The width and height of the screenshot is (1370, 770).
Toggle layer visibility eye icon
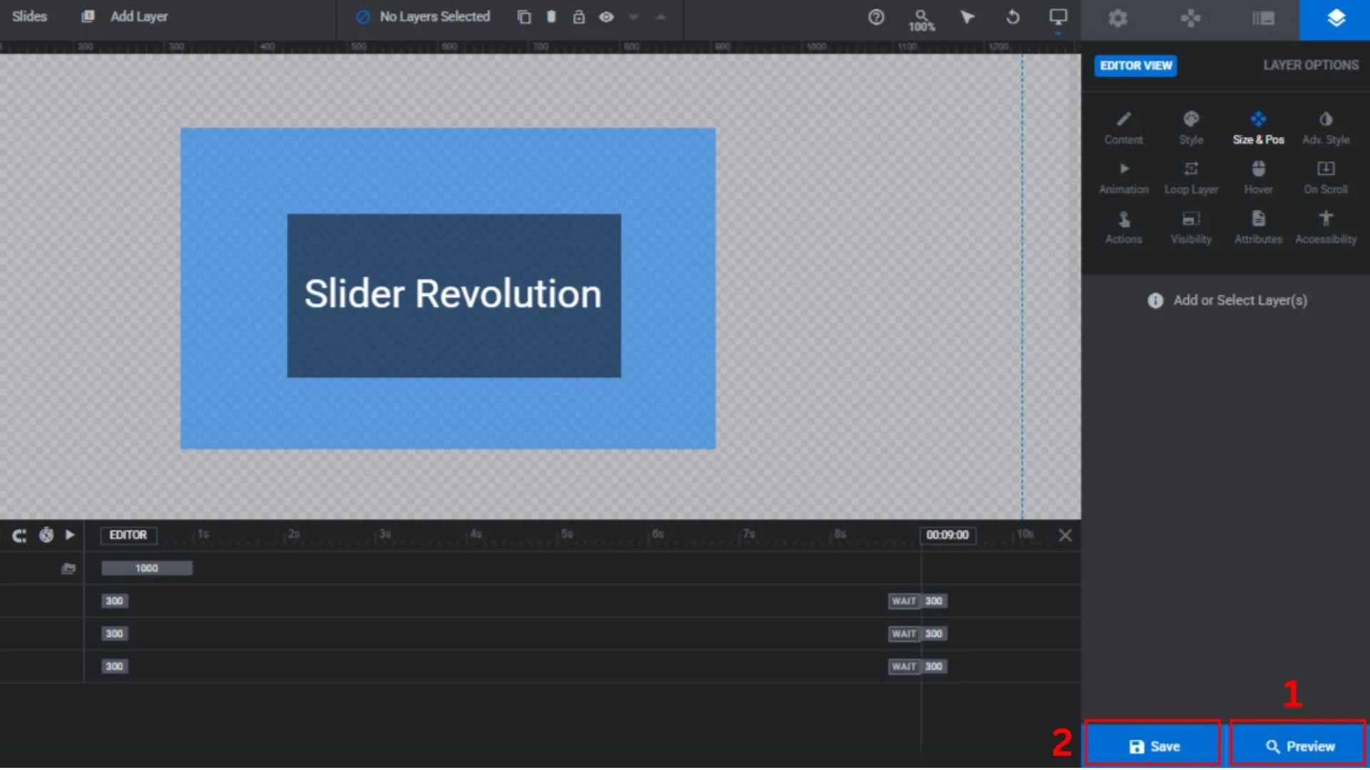pyautogui.click(x=606, y=16)
